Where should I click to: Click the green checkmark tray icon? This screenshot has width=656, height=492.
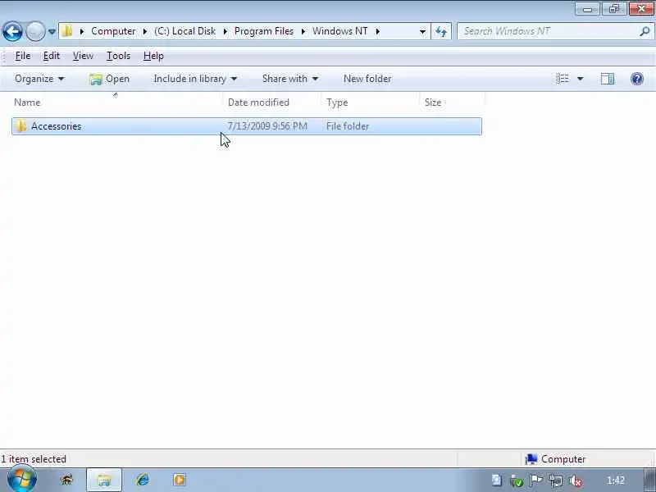[517, 481]
